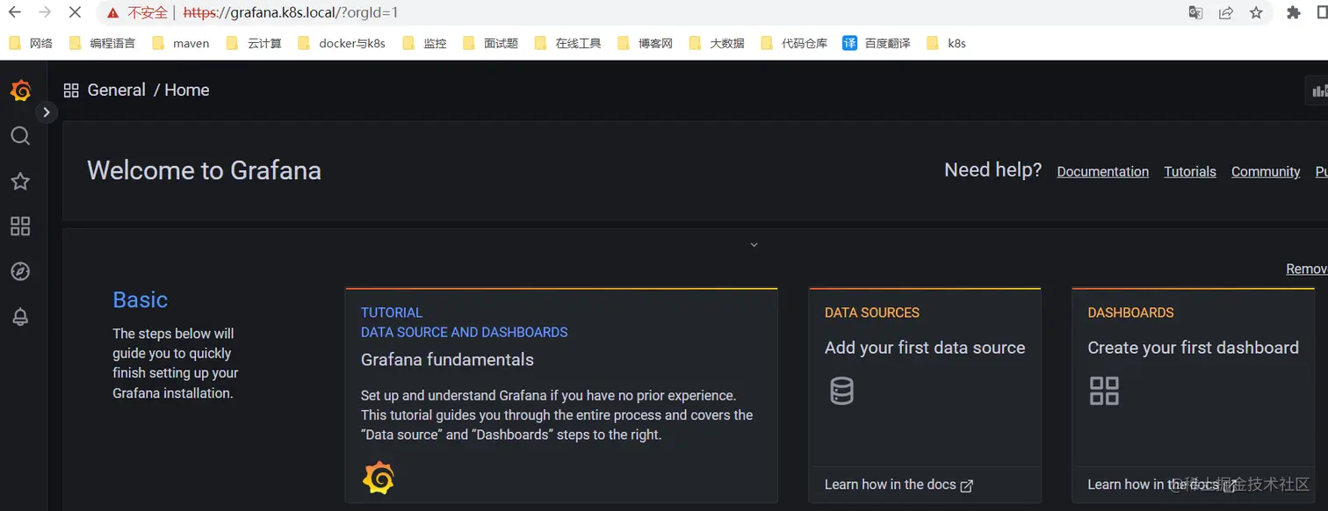Click the database cylinder icon
The height and width of the screenshot is (511, 1328).
[x=841, y=390]
